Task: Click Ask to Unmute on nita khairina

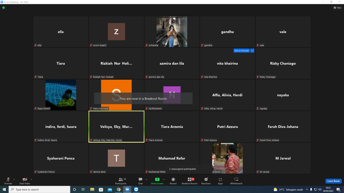Action: (x=241, y=50)
